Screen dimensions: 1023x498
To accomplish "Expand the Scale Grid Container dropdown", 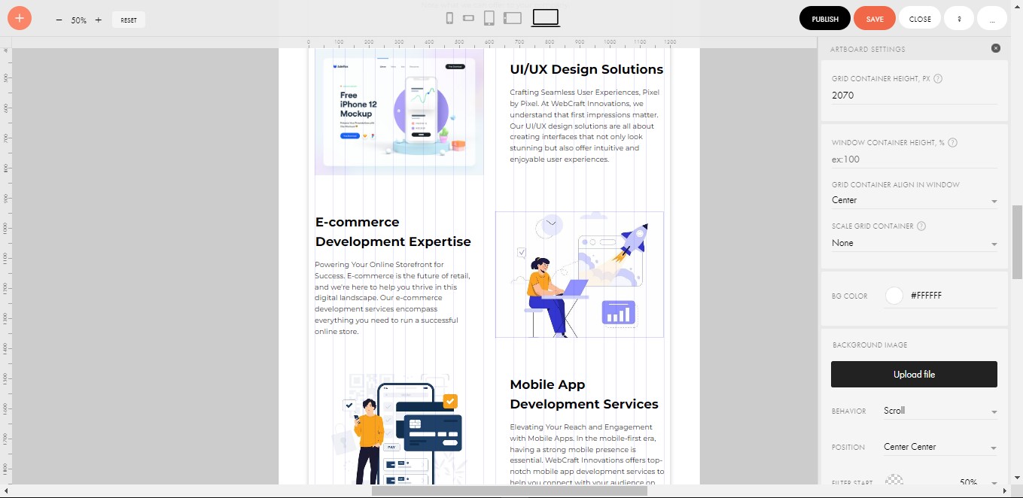I will [914, 243].
